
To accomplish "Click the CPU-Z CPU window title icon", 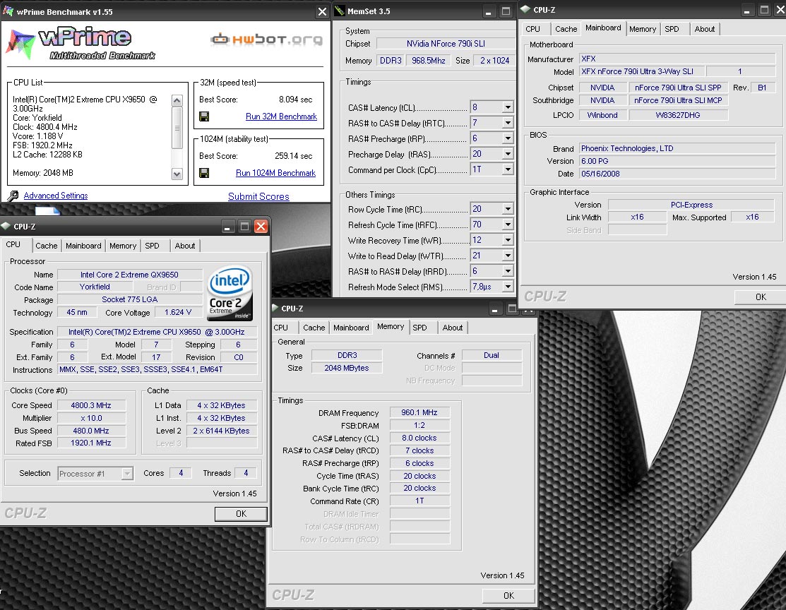I will tap(6, 226).
